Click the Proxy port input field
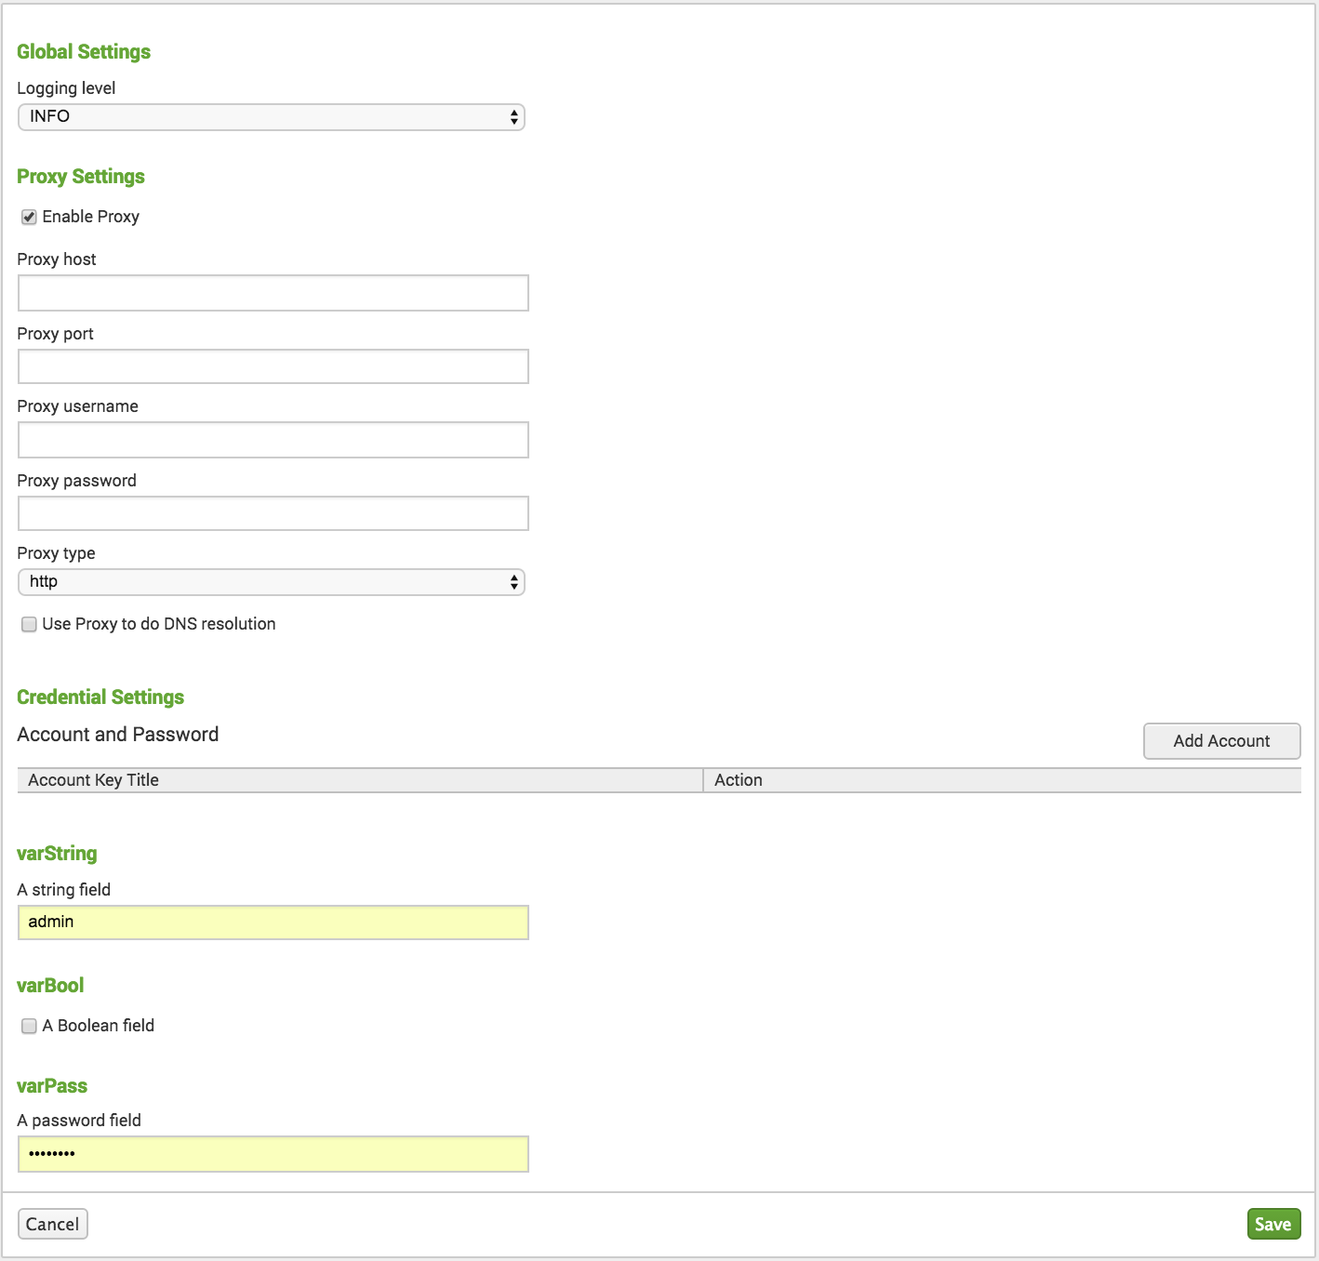 273,366
